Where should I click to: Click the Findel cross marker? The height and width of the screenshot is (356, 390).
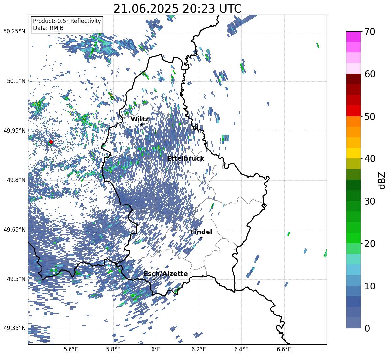tap(201, 238)
